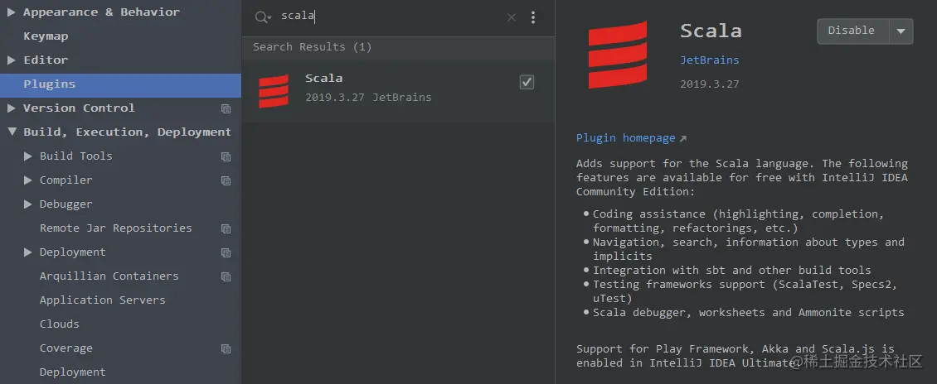This screenshot has width=937, height=384.
Task: Focus the plugin search field
Action: coord(390,17)
